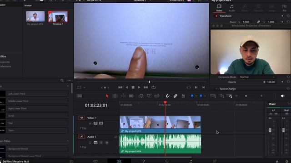Screen dimensions: 291x163
Task: Activate the Trim Edit Mode tool
Action: point(115,96)
